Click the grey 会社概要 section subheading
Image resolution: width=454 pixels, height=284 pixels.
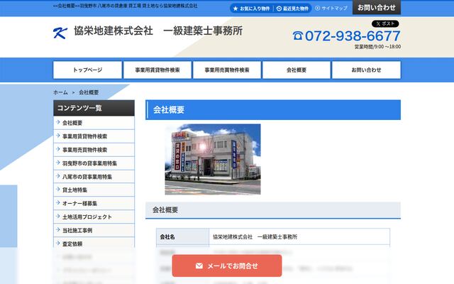pos(273,210)
